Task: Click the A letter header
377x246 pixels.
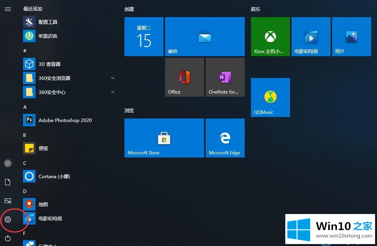Action: (25, 107)
